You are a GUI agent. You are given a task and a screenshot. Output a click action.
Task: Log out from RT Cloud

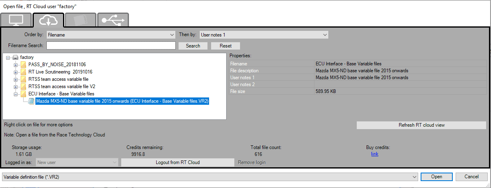click(x=177, y=162)
